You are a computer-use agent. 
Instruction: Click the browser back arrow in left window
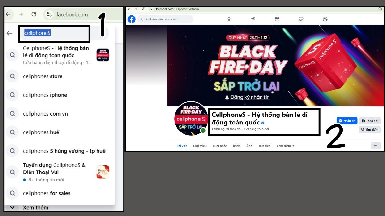tap(8, 14)
